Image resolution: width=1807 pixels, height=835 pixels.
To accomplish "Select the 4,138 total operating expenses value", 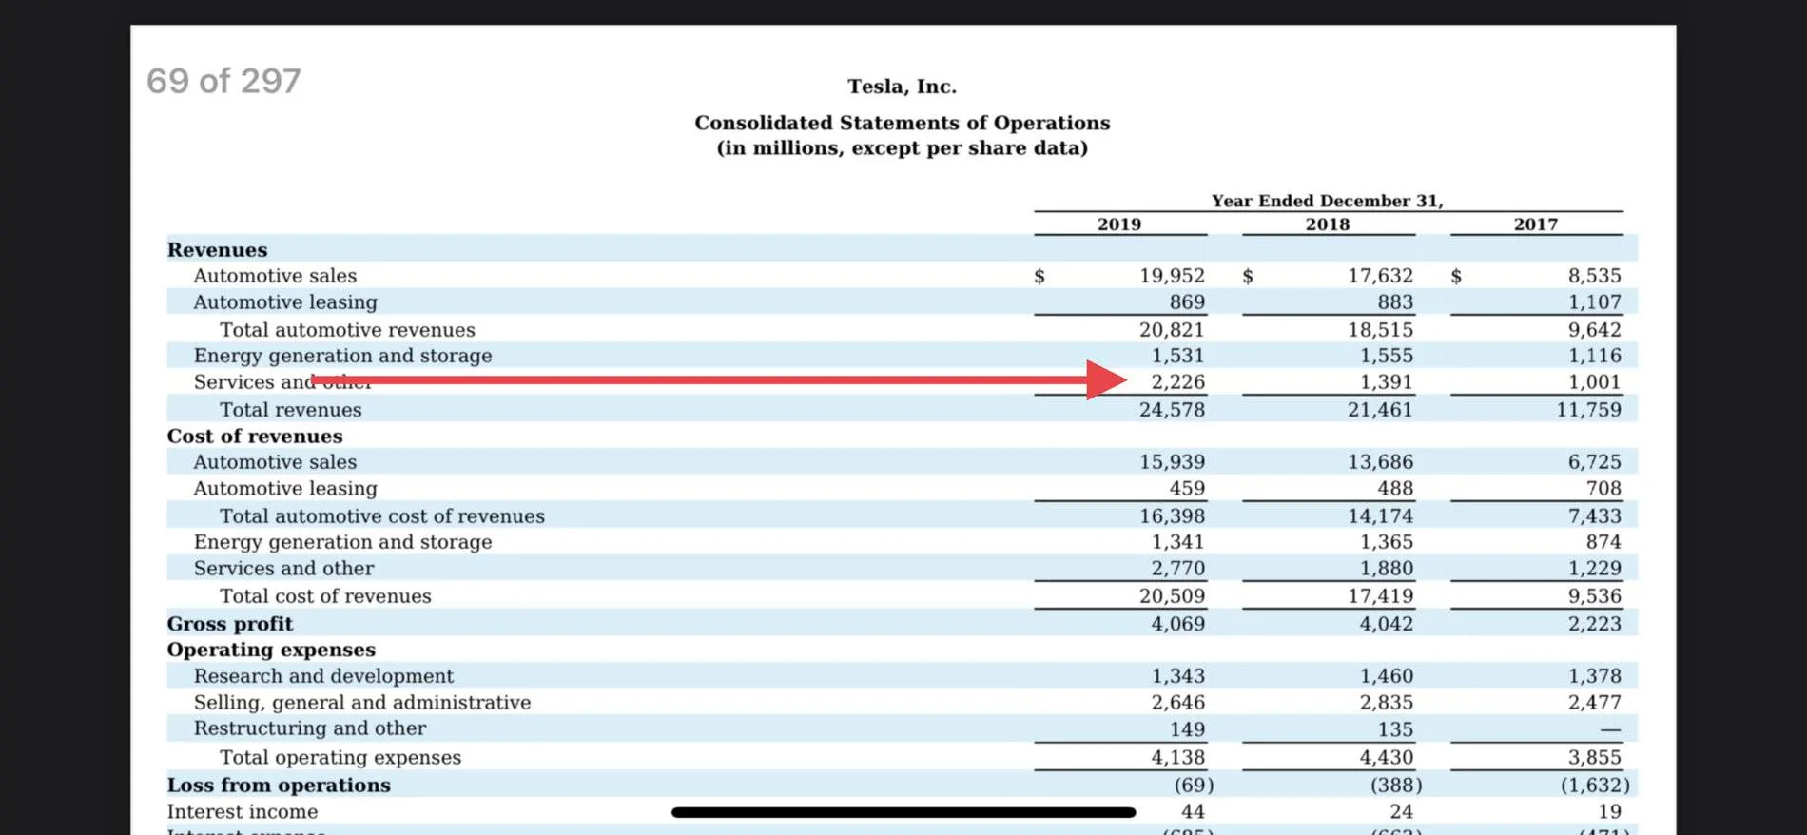I will [x=1177, y=757].
